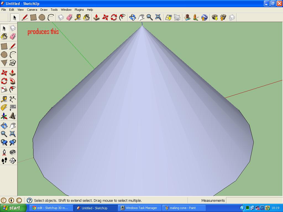Select the Polygon tool in the sidebar
Screen dimensions: 283x212
(x=4, y=63)
